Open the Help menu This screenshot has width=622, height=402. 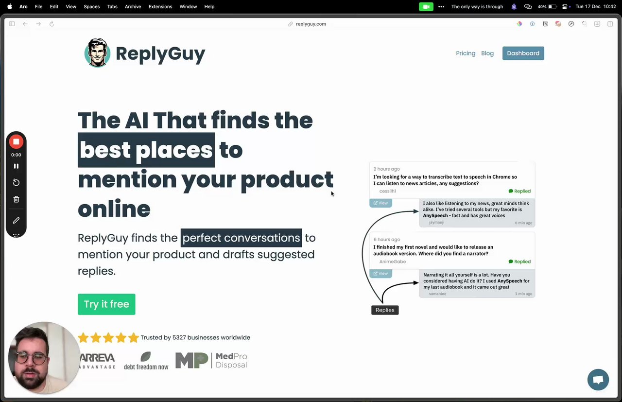click(x=209, y=7)
